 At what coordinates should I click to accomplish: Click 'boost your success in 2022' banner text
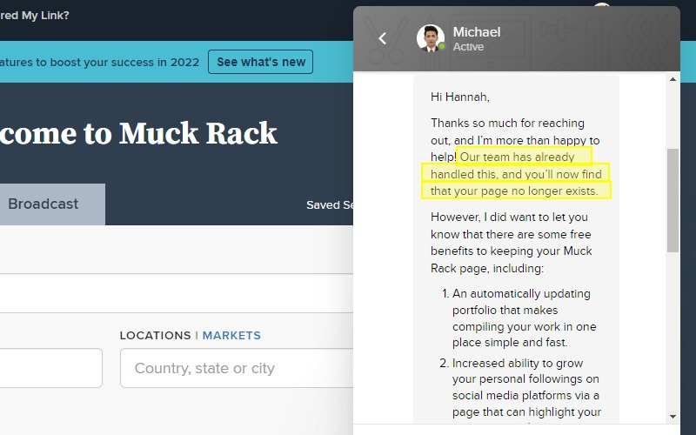(124, 62)
